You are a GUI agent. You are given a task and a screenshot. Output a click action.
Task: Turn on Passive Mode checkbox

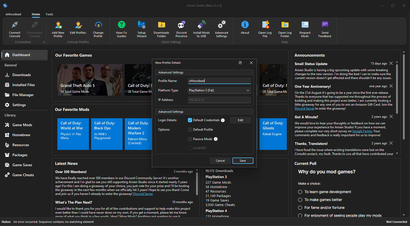tap(190, 139)
